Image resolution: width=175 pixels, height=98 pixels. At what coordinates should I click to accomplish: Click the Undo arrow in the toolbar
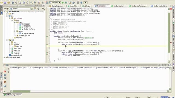point(13,2)
